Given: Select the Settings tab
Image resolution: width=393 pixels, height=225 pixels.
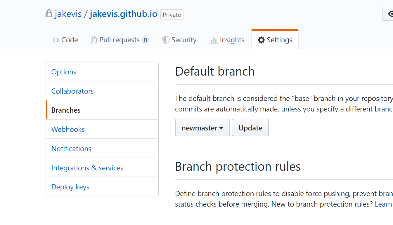Looking at the screenshot, I should coord(275,40).
